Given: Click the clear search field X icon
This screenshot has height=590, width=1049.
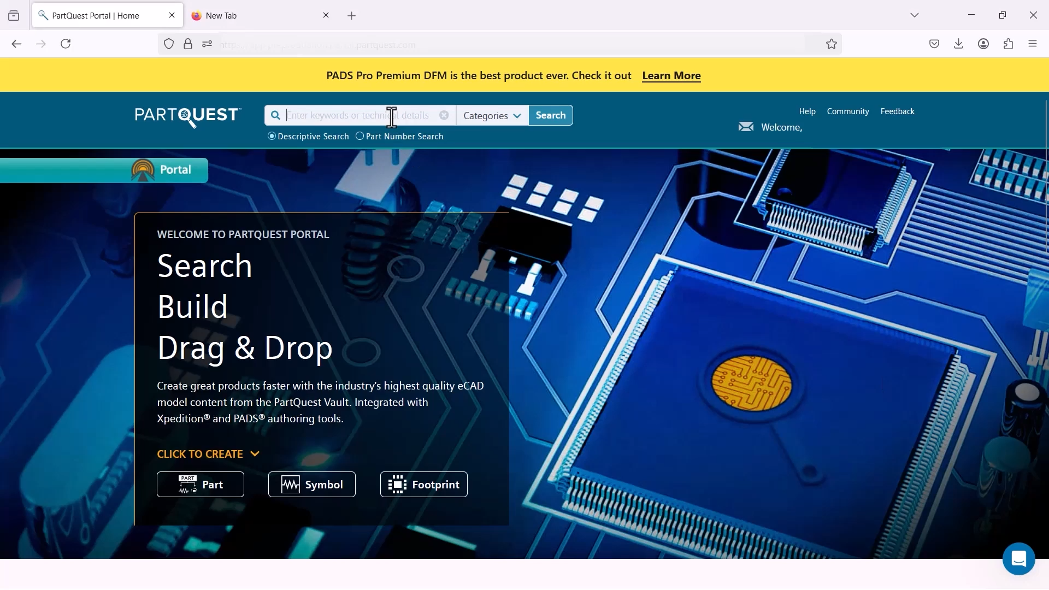Looking at the screenshot, I should 444,115.
